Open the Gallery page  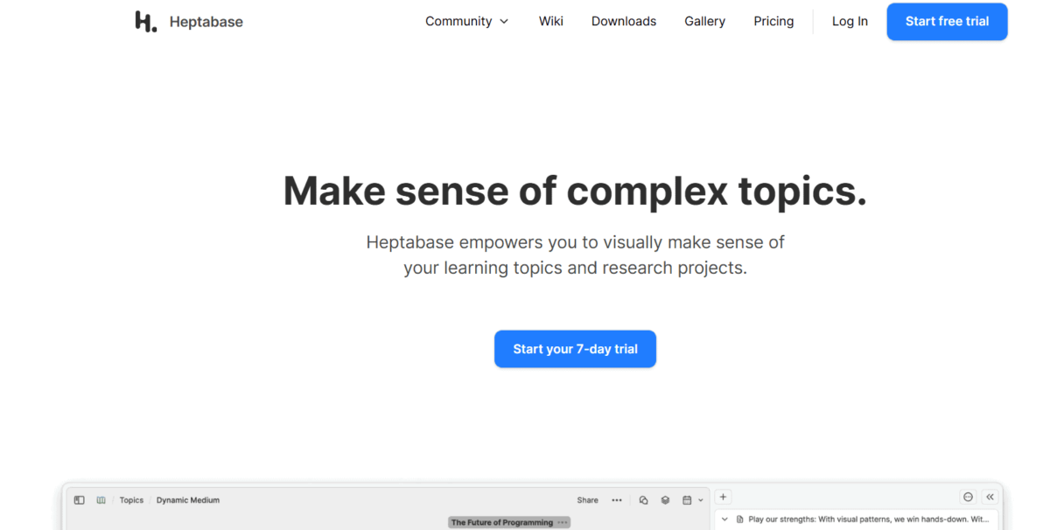(x=705, y=21)
